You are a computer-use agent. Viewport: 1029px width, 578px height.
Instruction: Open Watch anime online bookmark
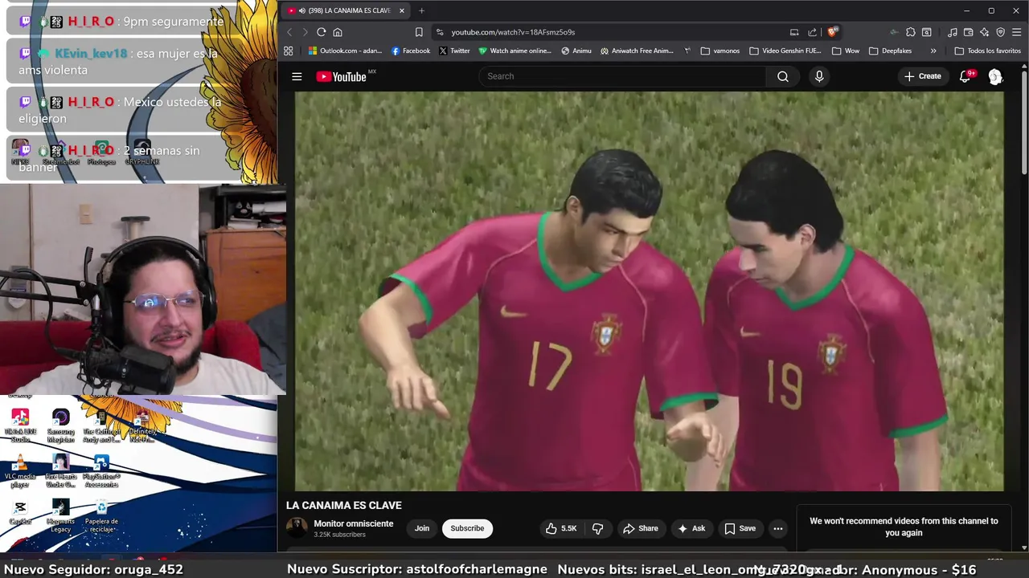(515, 51)
